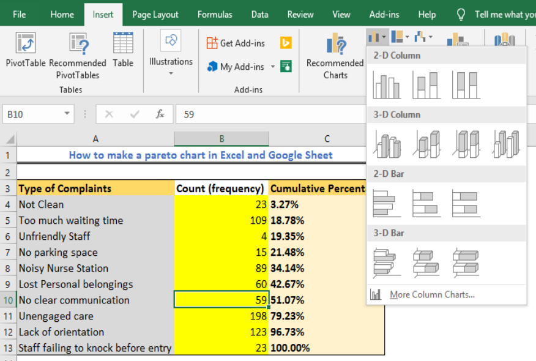Open the Formulas tab

215,14
